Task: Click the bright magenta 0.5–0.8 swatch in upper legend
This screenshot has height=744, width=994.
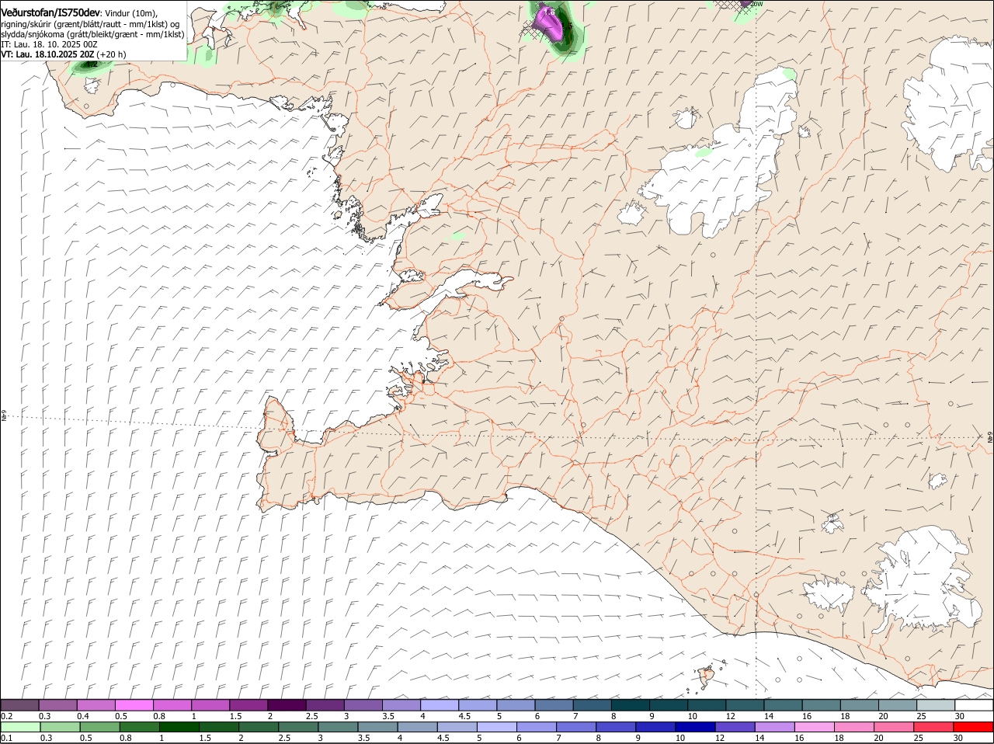Action: click(x=134, y=705)
